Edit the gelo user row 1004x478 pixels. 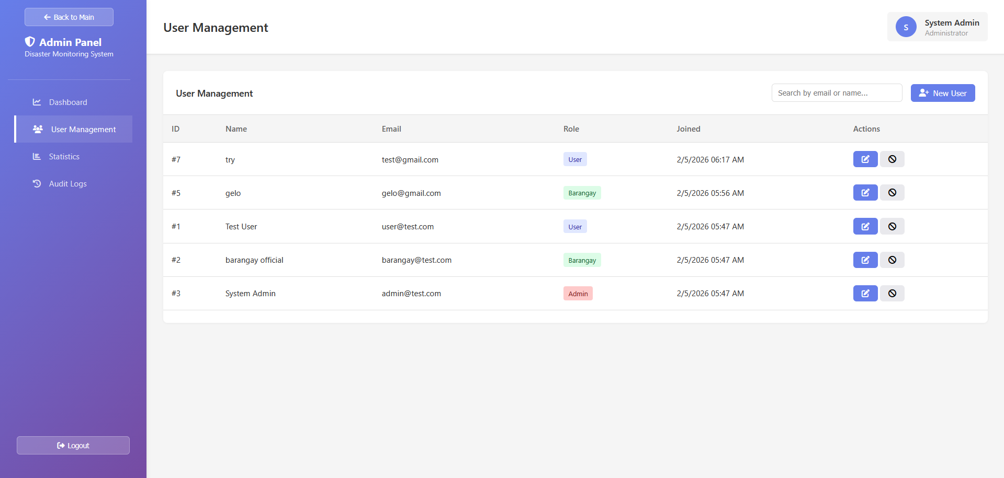(865, 193)
